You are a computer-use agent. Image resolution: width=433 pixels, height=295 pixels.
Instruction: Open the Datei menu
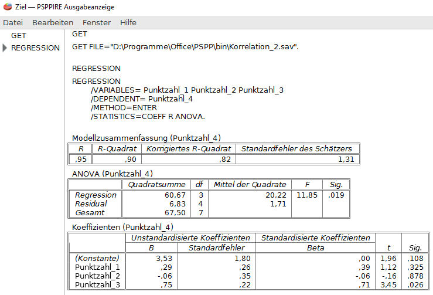tap(13, 22)
